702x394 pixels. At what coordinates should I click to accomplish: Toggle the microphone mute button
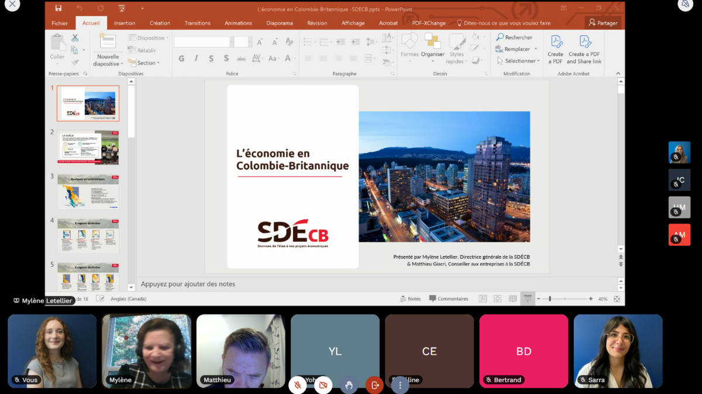pyautogui.click(x=297, y=385)
